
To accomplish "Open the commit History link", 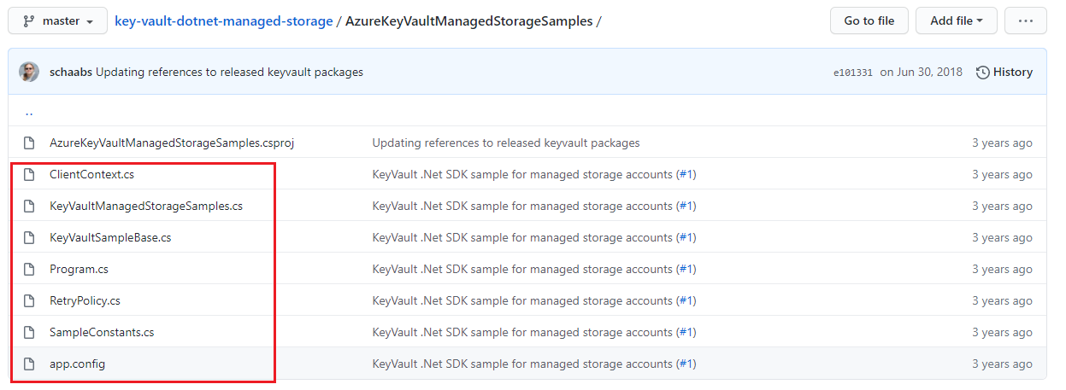I will pos(1004,73).
